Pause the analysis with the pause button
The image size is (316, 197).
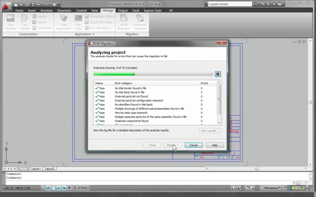[x=218, y=74]
